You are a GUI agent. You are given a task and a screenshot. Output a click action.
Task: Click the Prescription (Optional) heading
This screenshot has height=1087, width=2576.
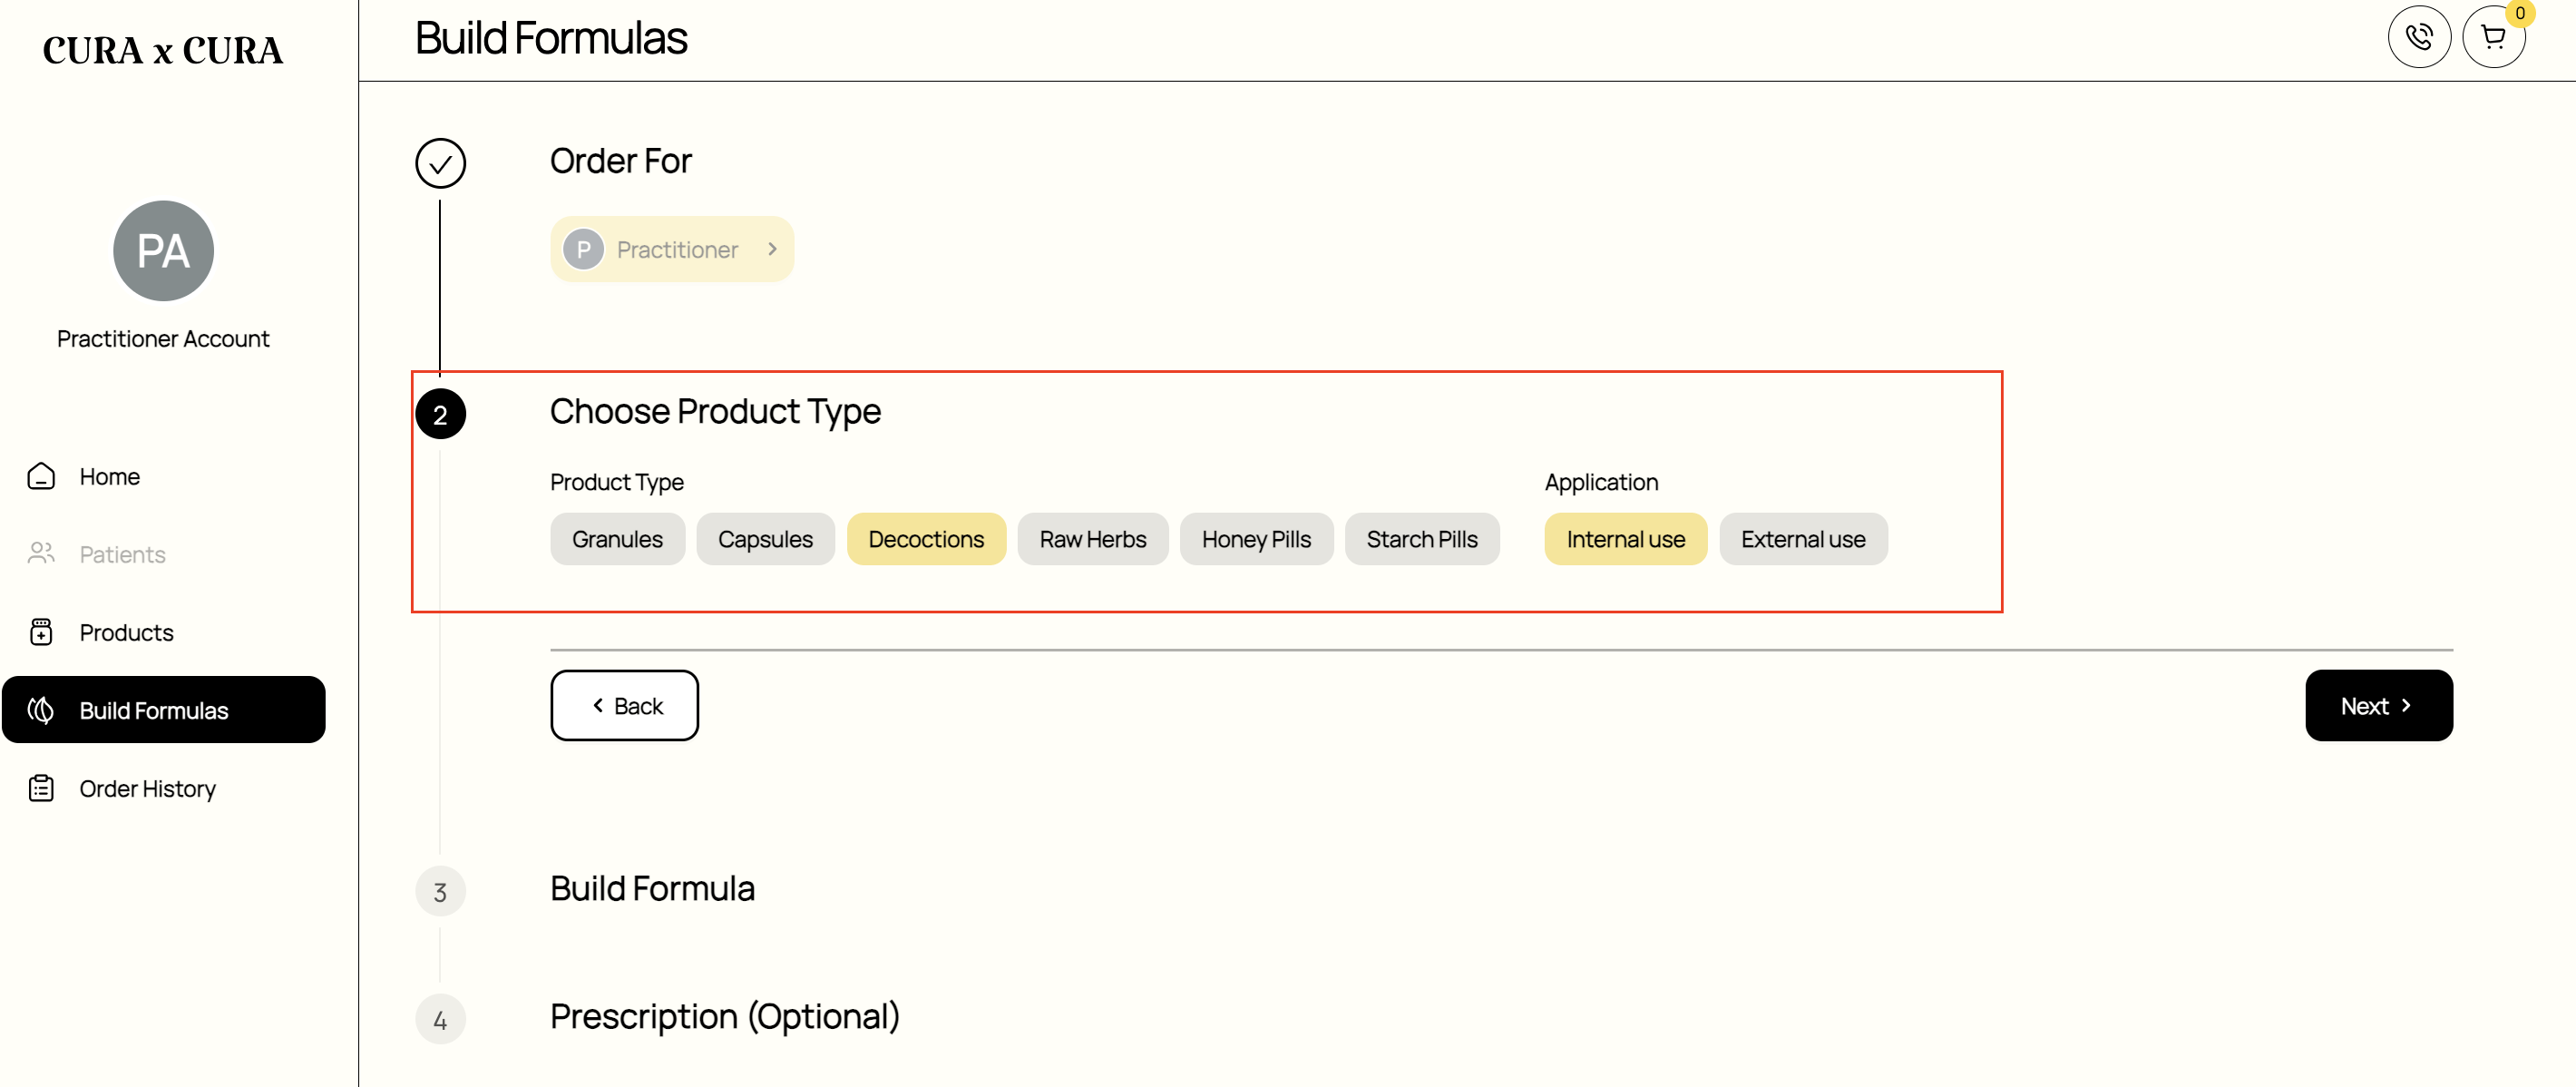[x=725, y=1016]
